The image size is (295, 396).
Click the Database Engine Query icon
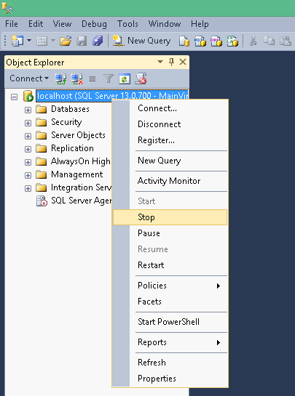coord(184,41)
